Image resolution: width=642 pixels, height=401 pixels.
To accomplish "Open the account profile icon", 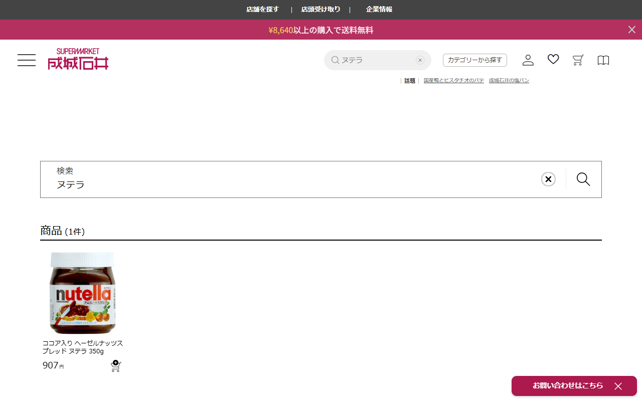I will (528, 60).
